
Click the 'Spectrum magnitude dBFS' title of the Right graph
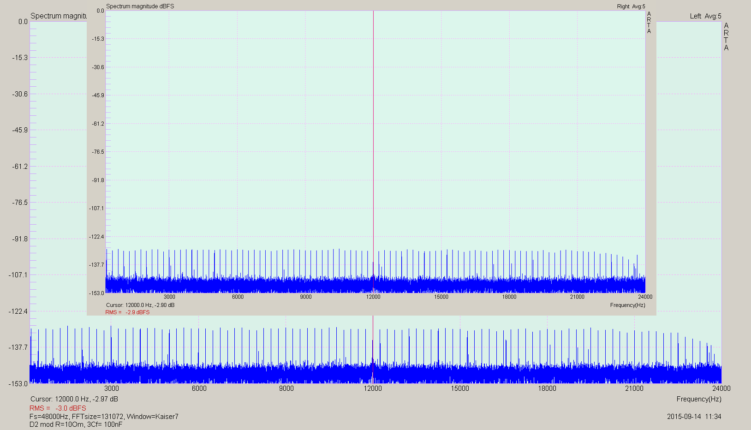coord(140,6)
